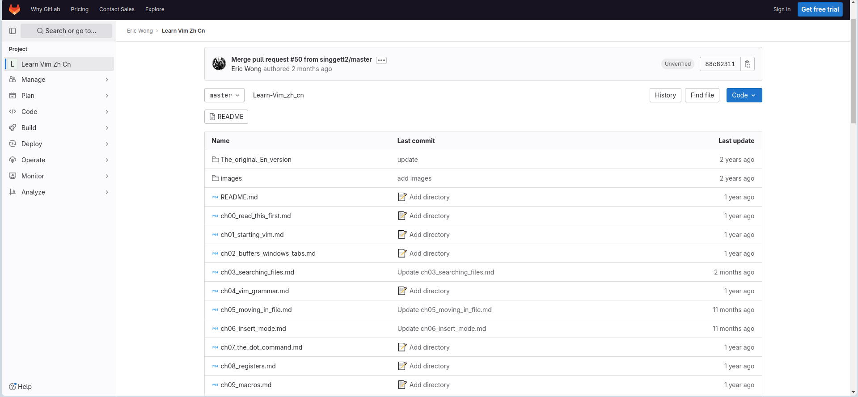Open the Pricing menu item

pos(80,9)
